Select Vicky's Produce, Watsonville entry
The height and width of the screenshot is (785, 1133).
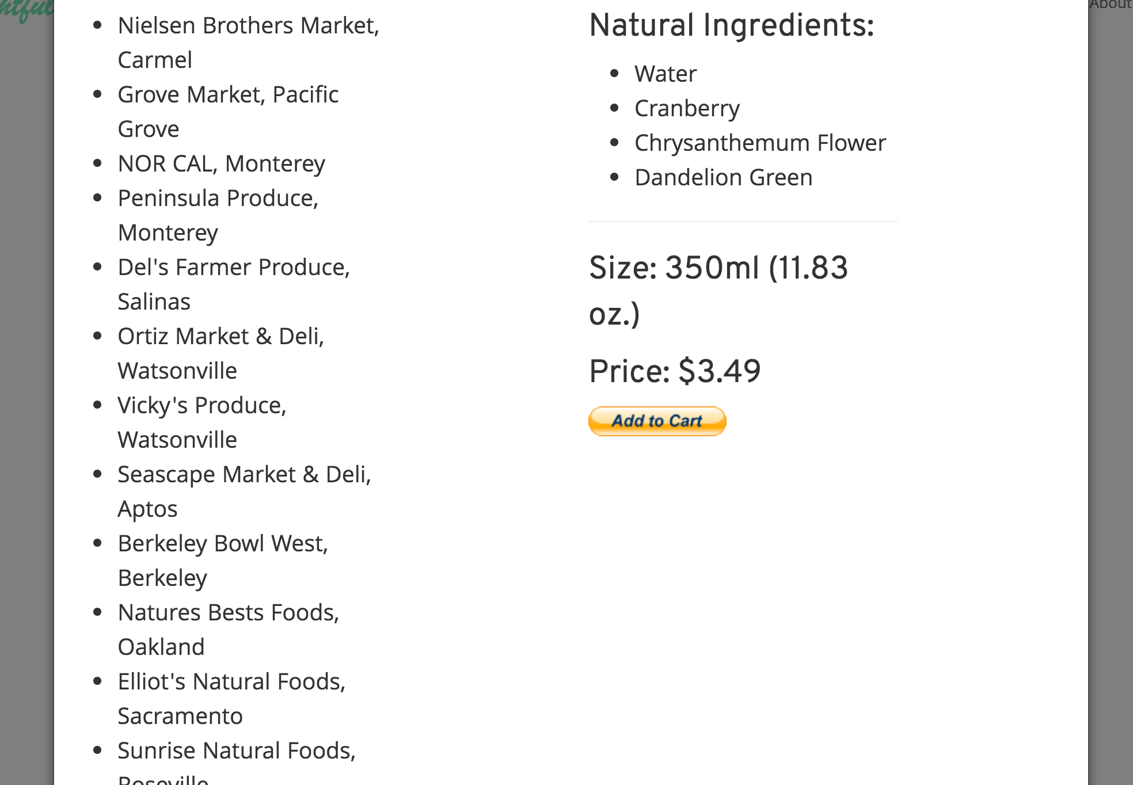202,422
